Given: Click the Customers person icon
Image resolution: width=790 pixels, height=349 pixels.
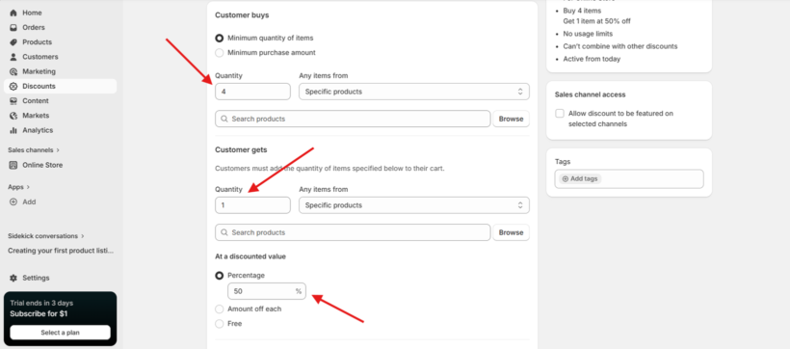Looking at the screenshot, I should pyautogui.click(x=13, y=57).
